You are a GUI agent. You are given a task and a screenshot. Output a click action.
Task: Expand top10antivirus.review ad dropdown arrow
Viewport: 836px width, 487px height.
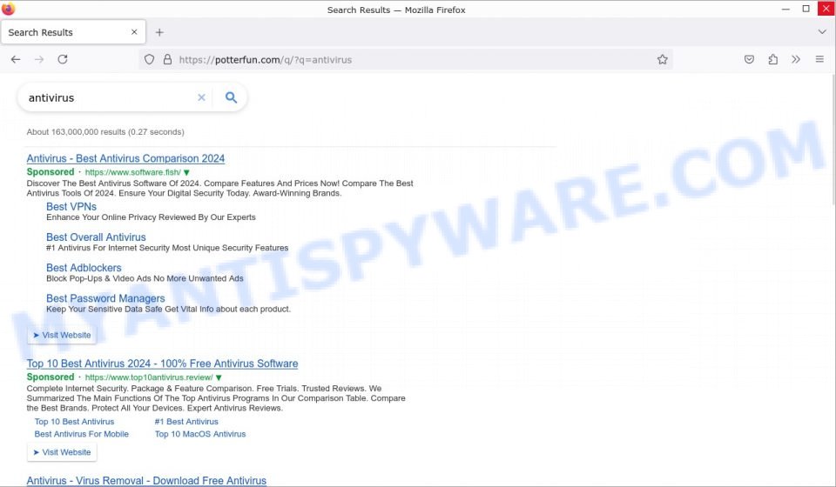pyautogui.click(x=219, y=377)
